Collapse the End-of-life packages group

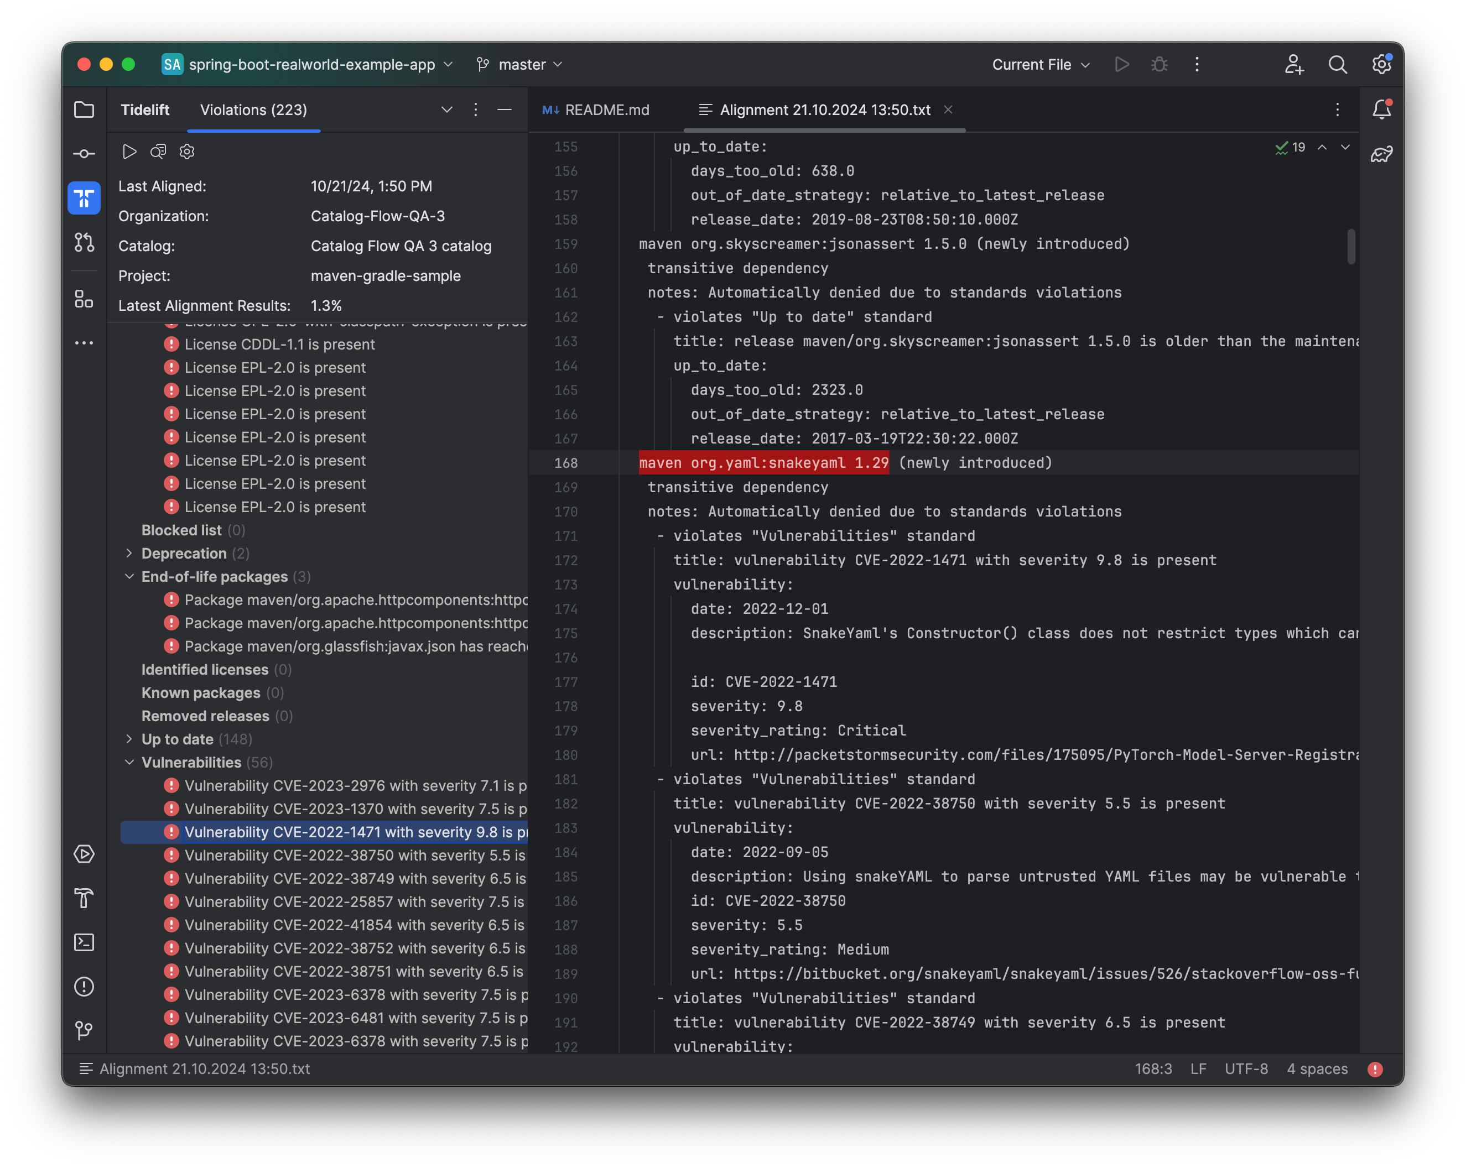click(x=129, y=576)
